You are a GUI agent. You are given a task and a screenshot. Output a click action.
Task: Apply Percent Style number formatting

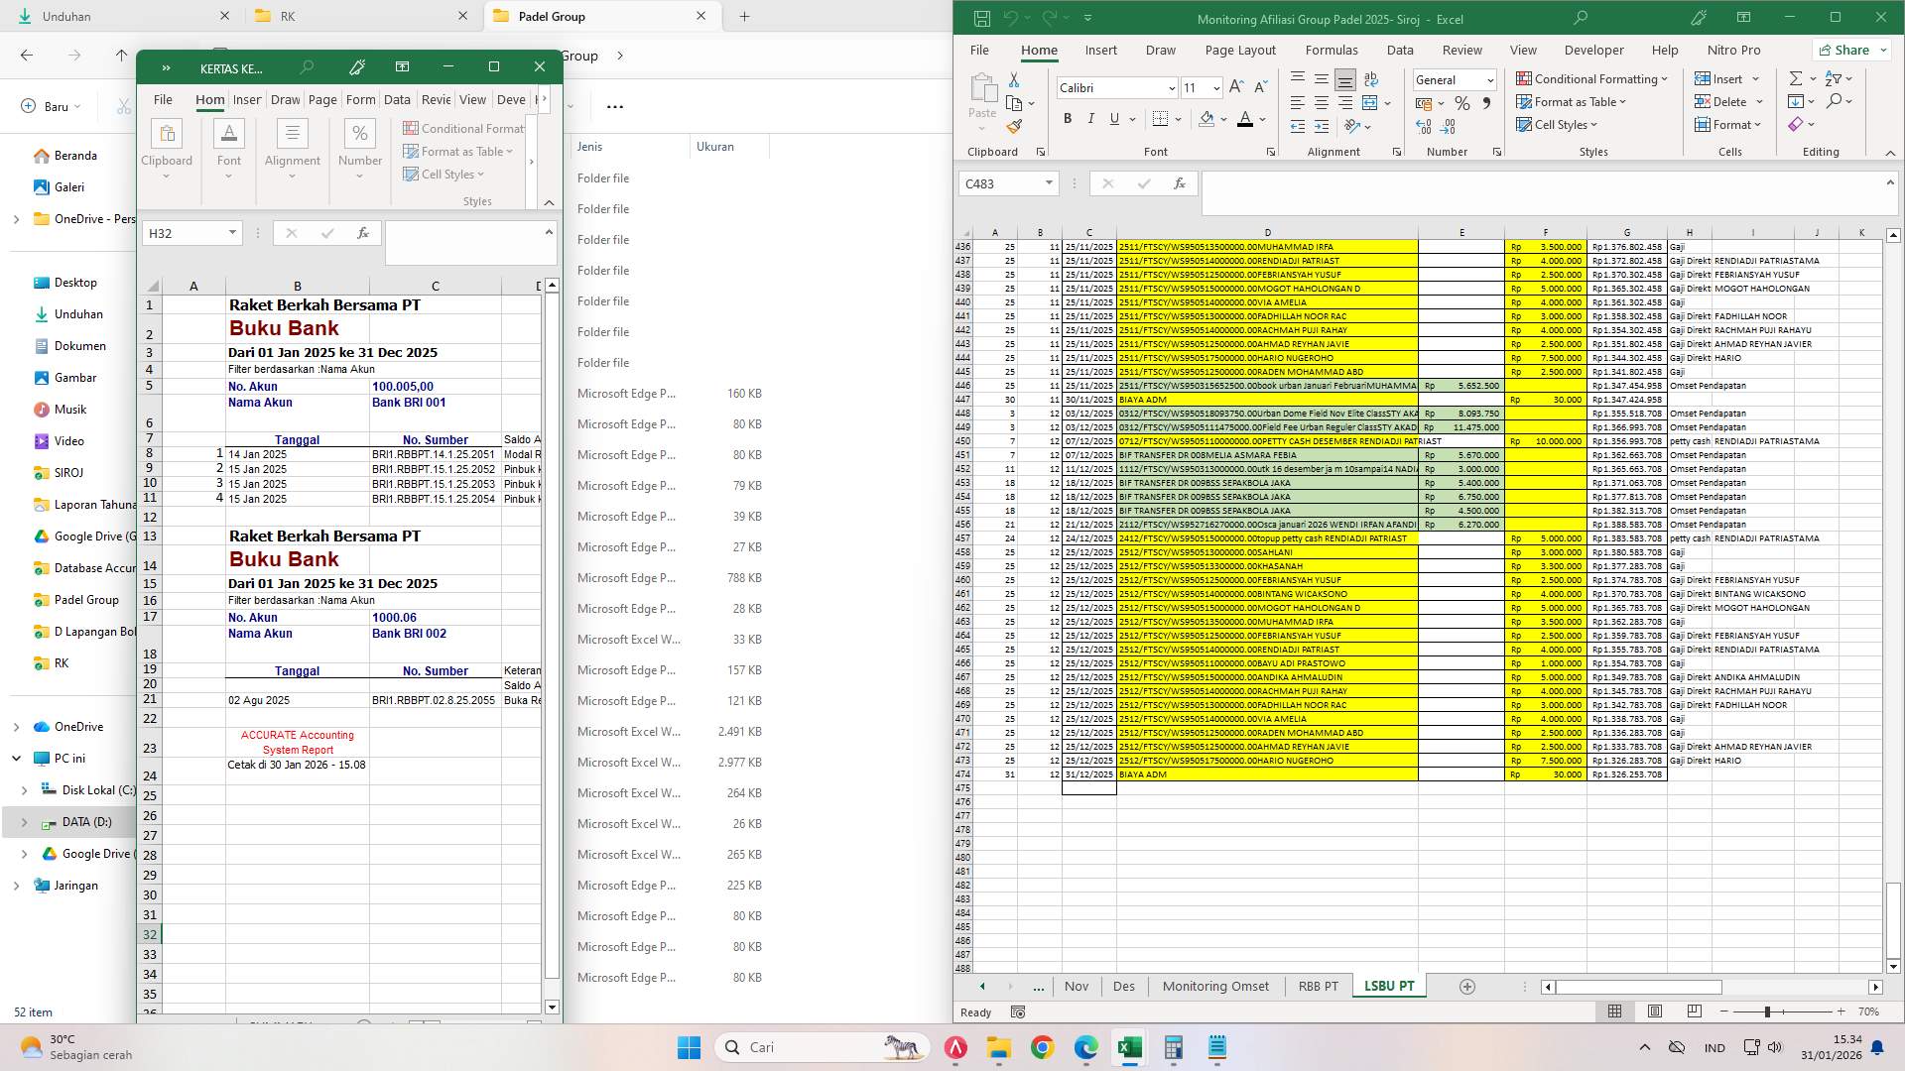(x=1461, y=102)
